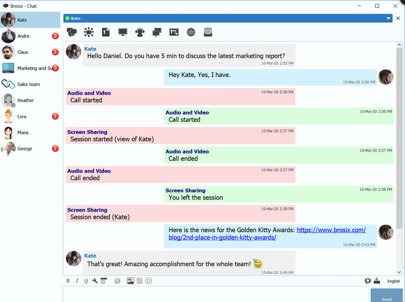Close the Kate chat tab

(x=398, y=18)
